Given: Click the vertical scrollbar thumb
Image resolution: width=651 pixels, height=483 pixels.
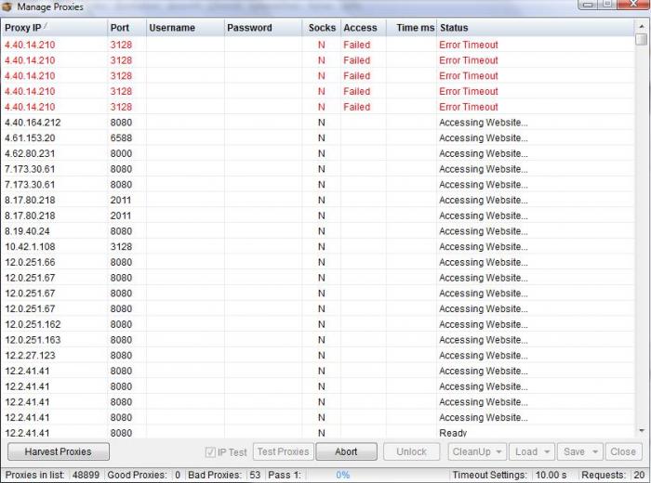Looking at the screenshot, I should click(x=642, y=39).
